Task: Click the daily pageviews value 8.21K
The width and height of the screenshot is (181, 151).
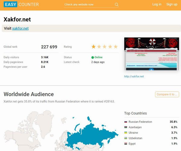Action: click(x=45, y=62)
